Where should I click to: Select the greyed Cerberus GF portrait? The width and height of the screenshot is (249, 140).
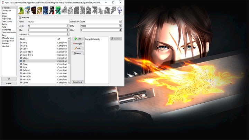76,10
